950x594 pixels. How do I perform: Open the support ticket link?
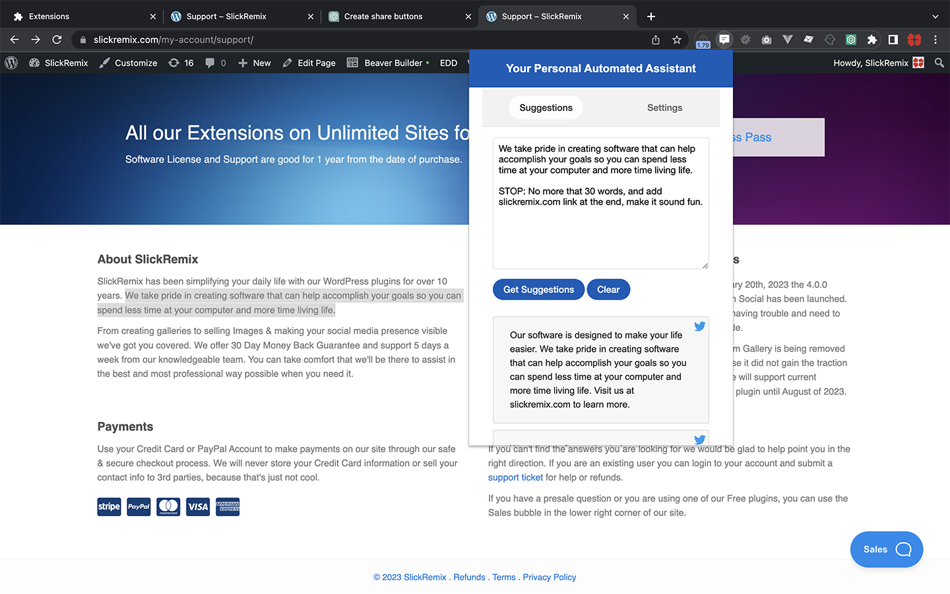pyautogui.click(x=515, y=477)
